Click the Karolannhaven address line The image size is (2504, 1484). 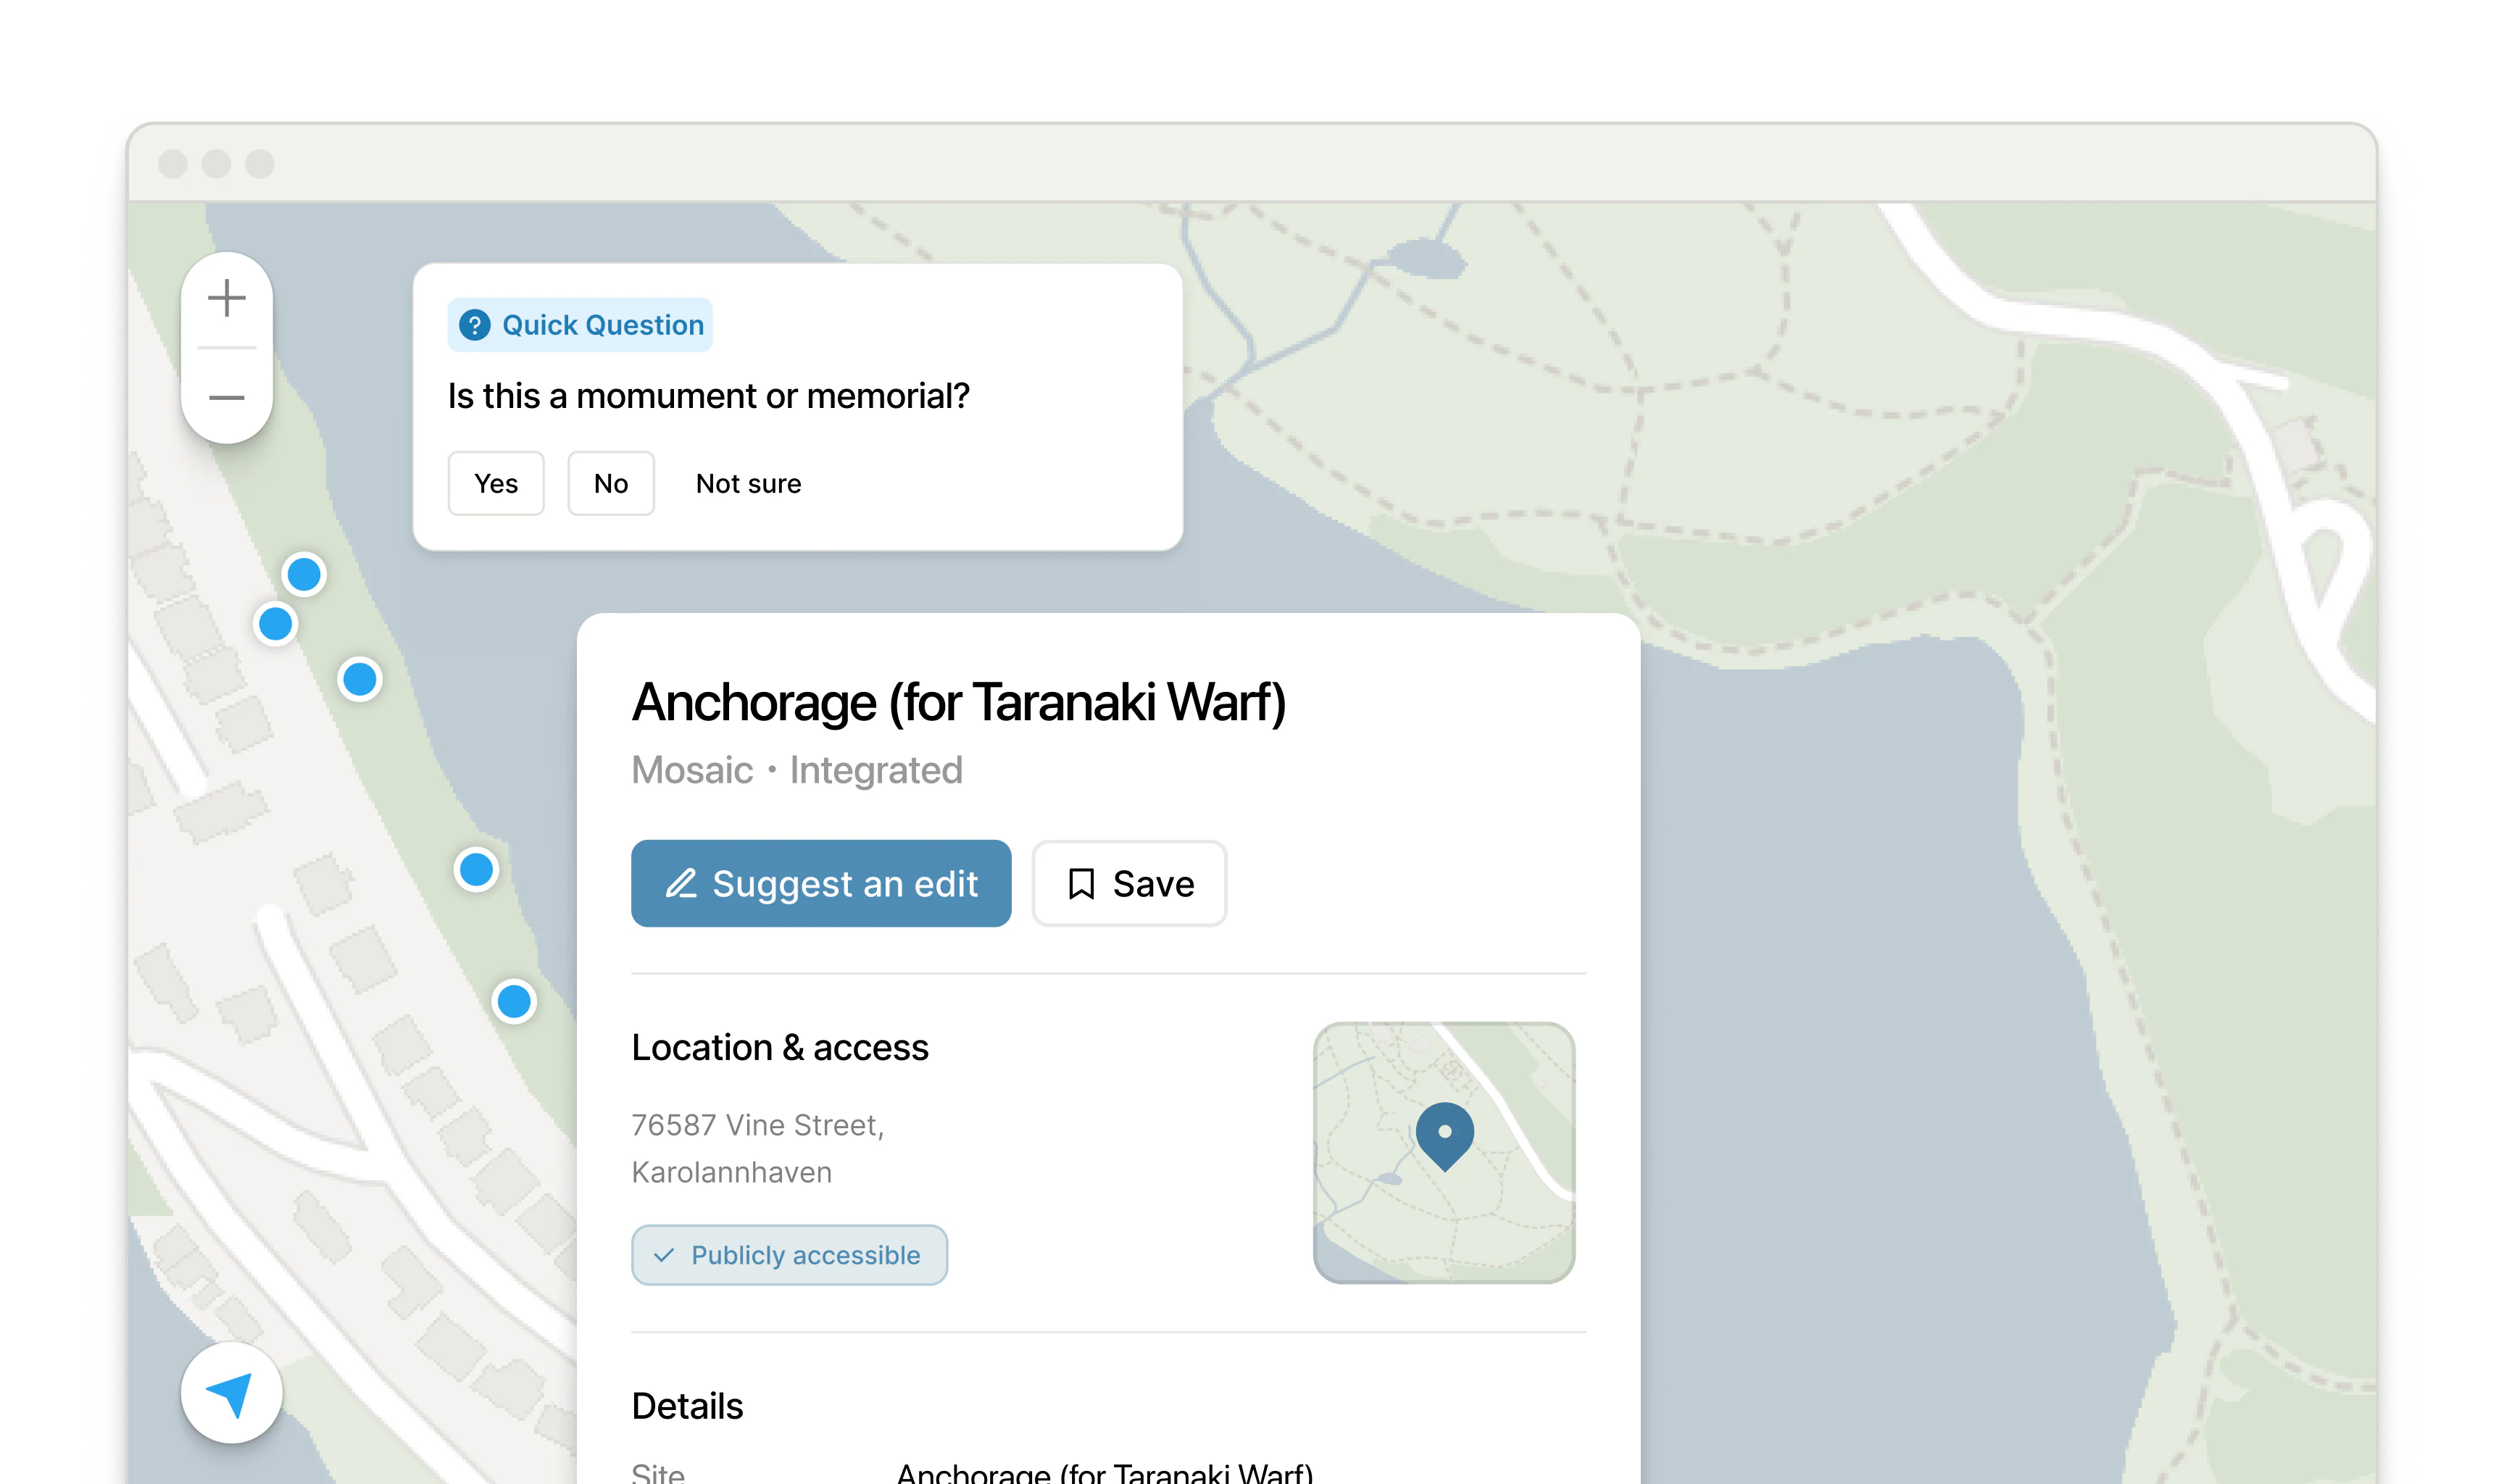tap(731, 1172)
